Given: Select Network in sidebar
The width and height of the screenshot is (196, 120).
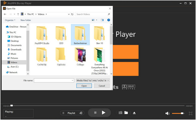Looking at the screenshot, I should (x=12, y=72).
